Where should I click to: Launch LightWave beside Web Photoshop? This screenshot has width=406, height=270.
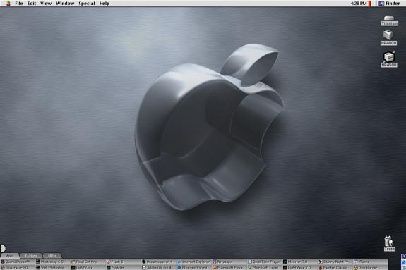click(88, 267)
